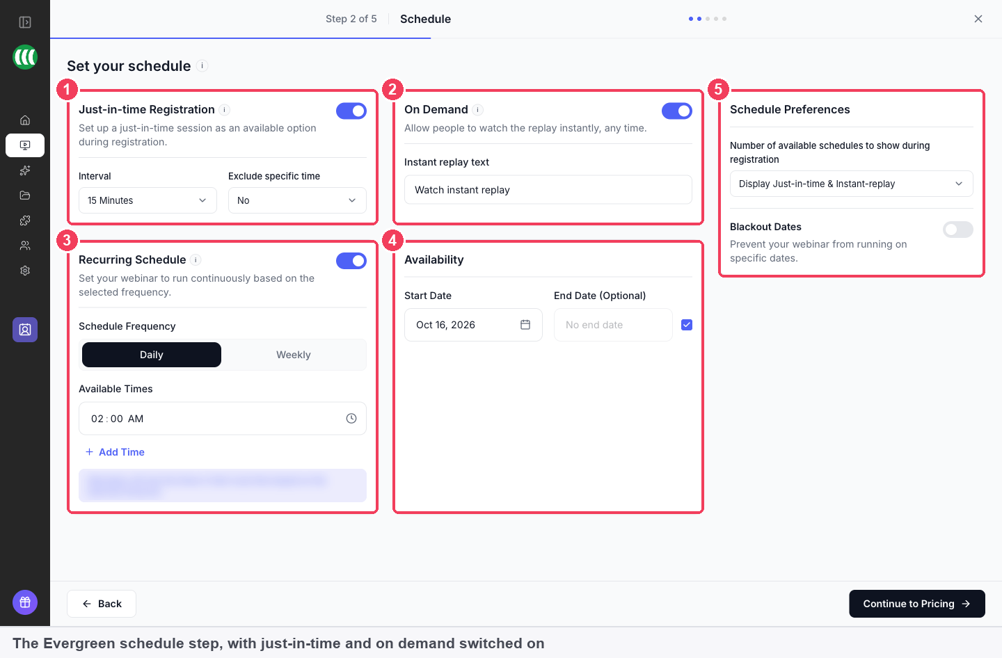
Task: Click the Add Time link
Action: [115, 452]
